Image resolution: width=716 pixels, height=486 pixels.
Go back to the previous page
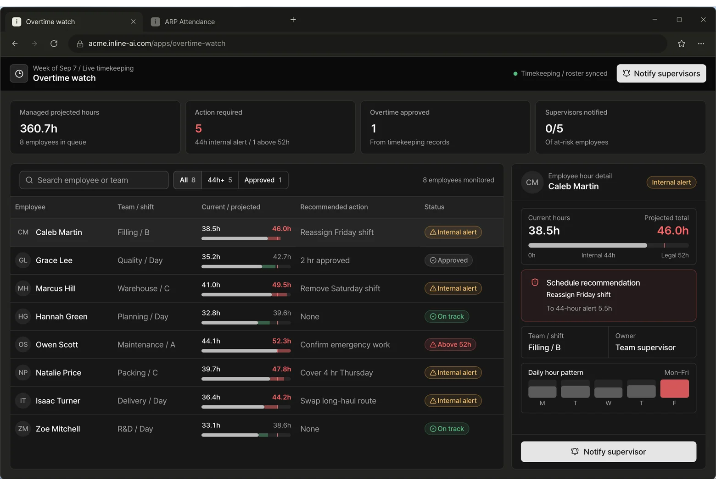tap(15, 44)
